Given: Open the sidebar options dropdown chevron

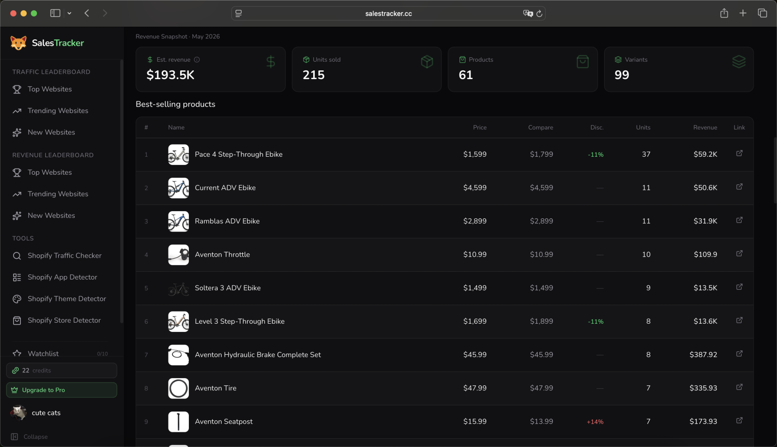Looking at the screenshot, I should point(69,14).
